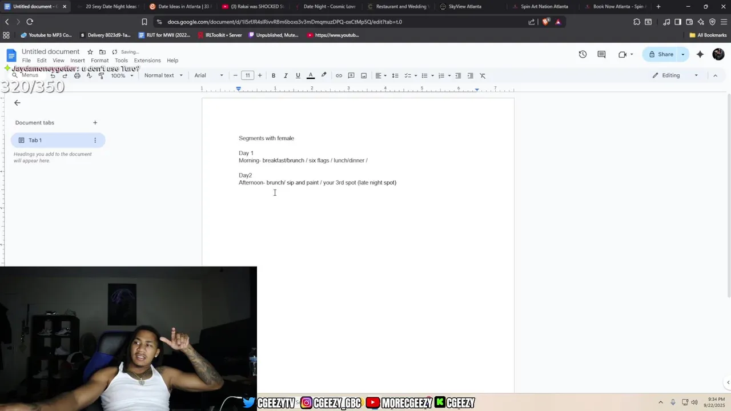Viewport: 731px width, 411px height.
Task: Switch to the Spin Art Nation Atlanta tab
Action: point(544,6)
